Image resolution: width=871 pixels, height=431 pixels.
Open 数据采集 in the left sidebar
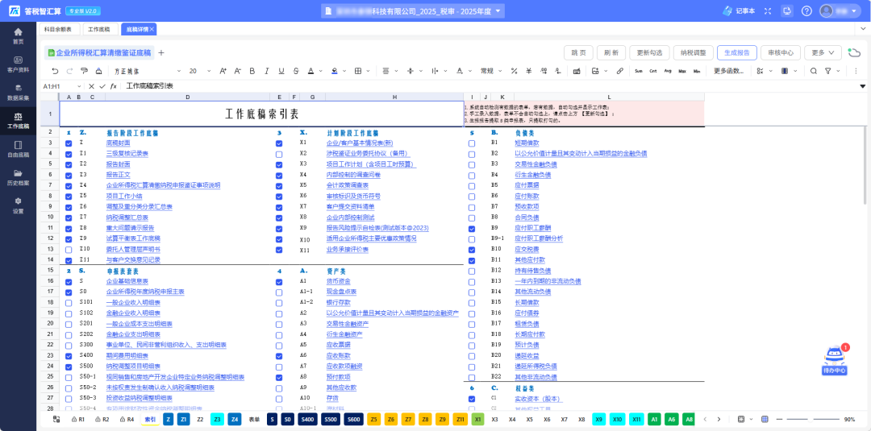18,92
